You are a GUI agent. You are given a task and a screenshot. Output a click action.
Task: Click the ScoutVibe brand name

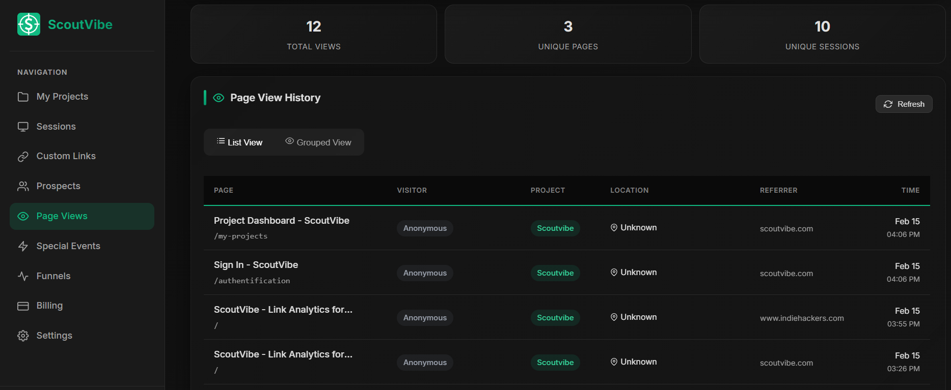coord(80,24)
